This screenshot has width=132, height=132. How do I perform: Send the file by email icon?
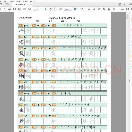point(127,9)
